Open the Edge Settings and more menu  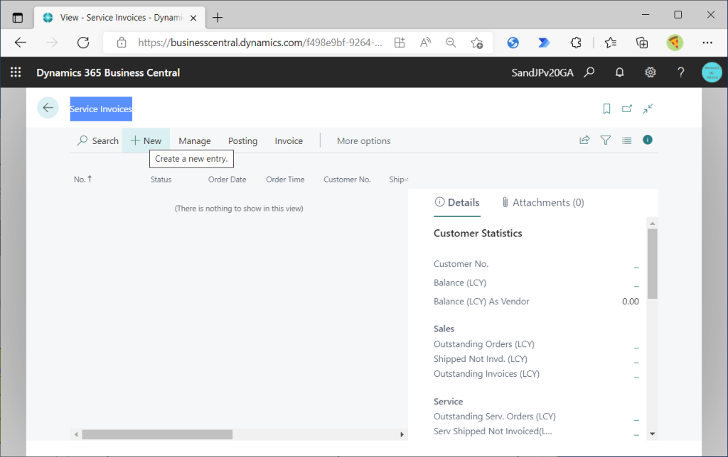pos(707,43)
